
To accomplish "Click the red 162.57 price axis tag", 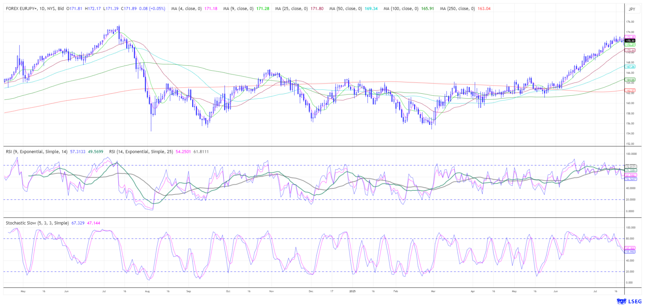I will 630,90.
